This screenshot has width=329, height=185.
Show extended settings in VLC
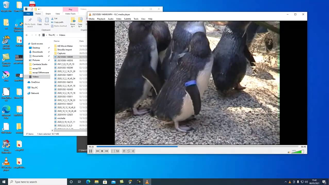pos(117,151)
